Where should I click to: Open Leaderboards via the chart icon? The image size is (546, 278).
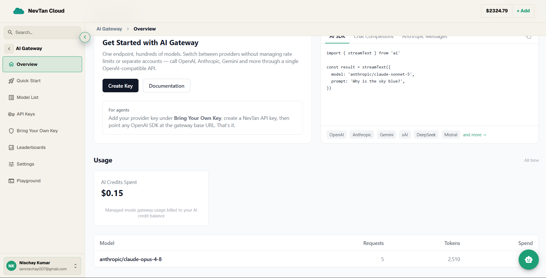[x=11, y=148]
